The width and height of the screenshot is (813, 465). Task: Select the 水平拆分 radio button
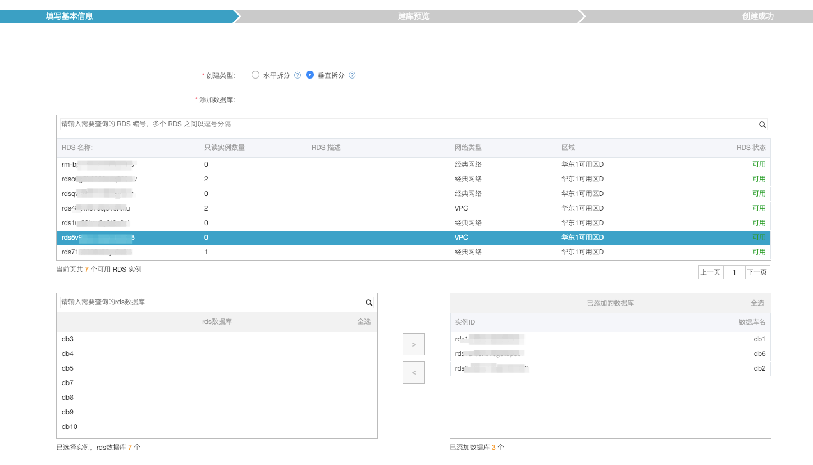pyautogui.click(x=255, y=75)
